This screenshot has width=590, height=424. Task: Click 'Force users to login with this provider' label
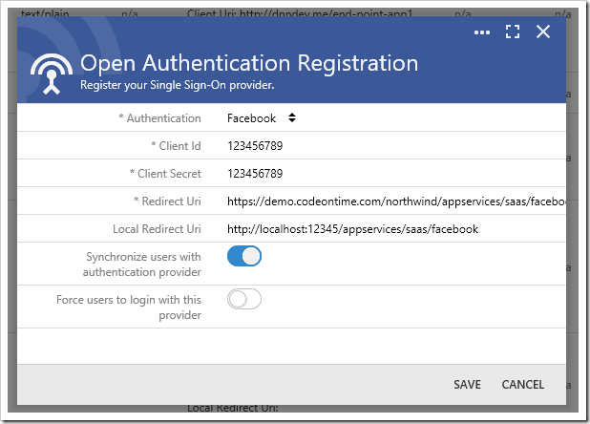click(129, 307)
